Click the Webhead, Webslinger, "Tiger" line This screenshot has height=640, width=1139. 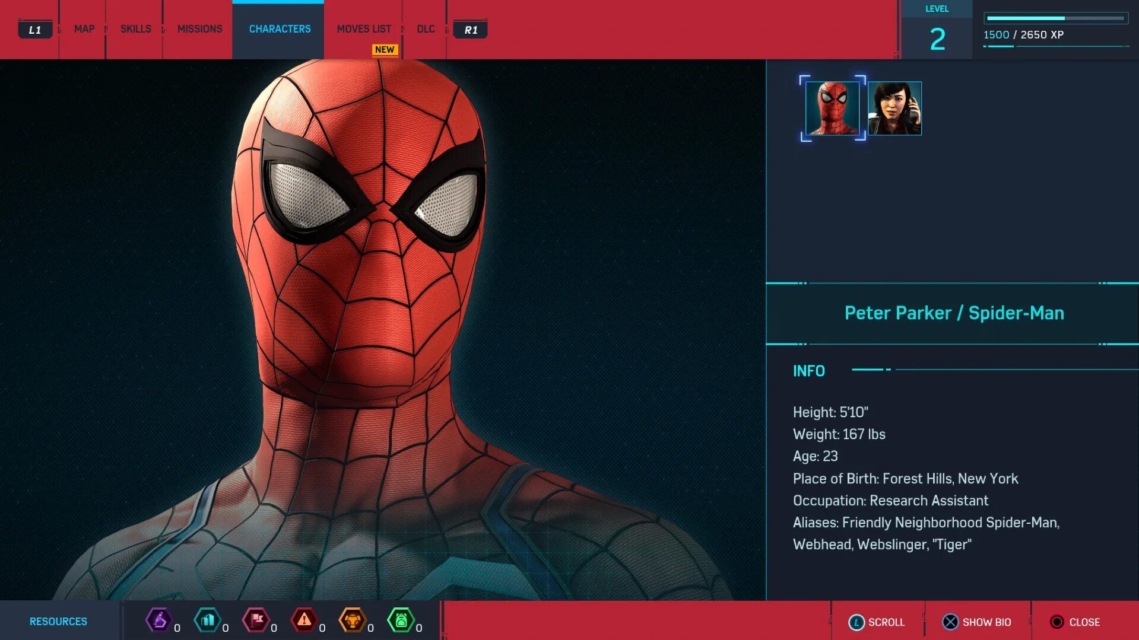882,545
